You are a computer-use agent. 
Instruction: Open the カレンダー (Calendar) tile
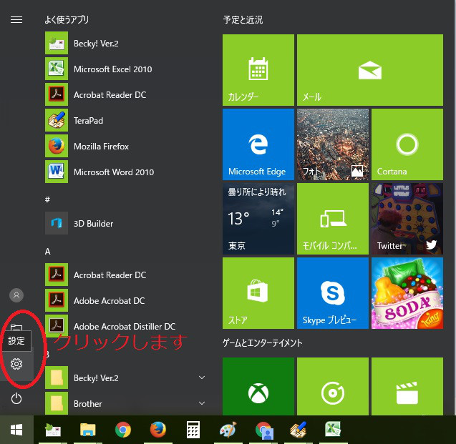click(258, 70)
